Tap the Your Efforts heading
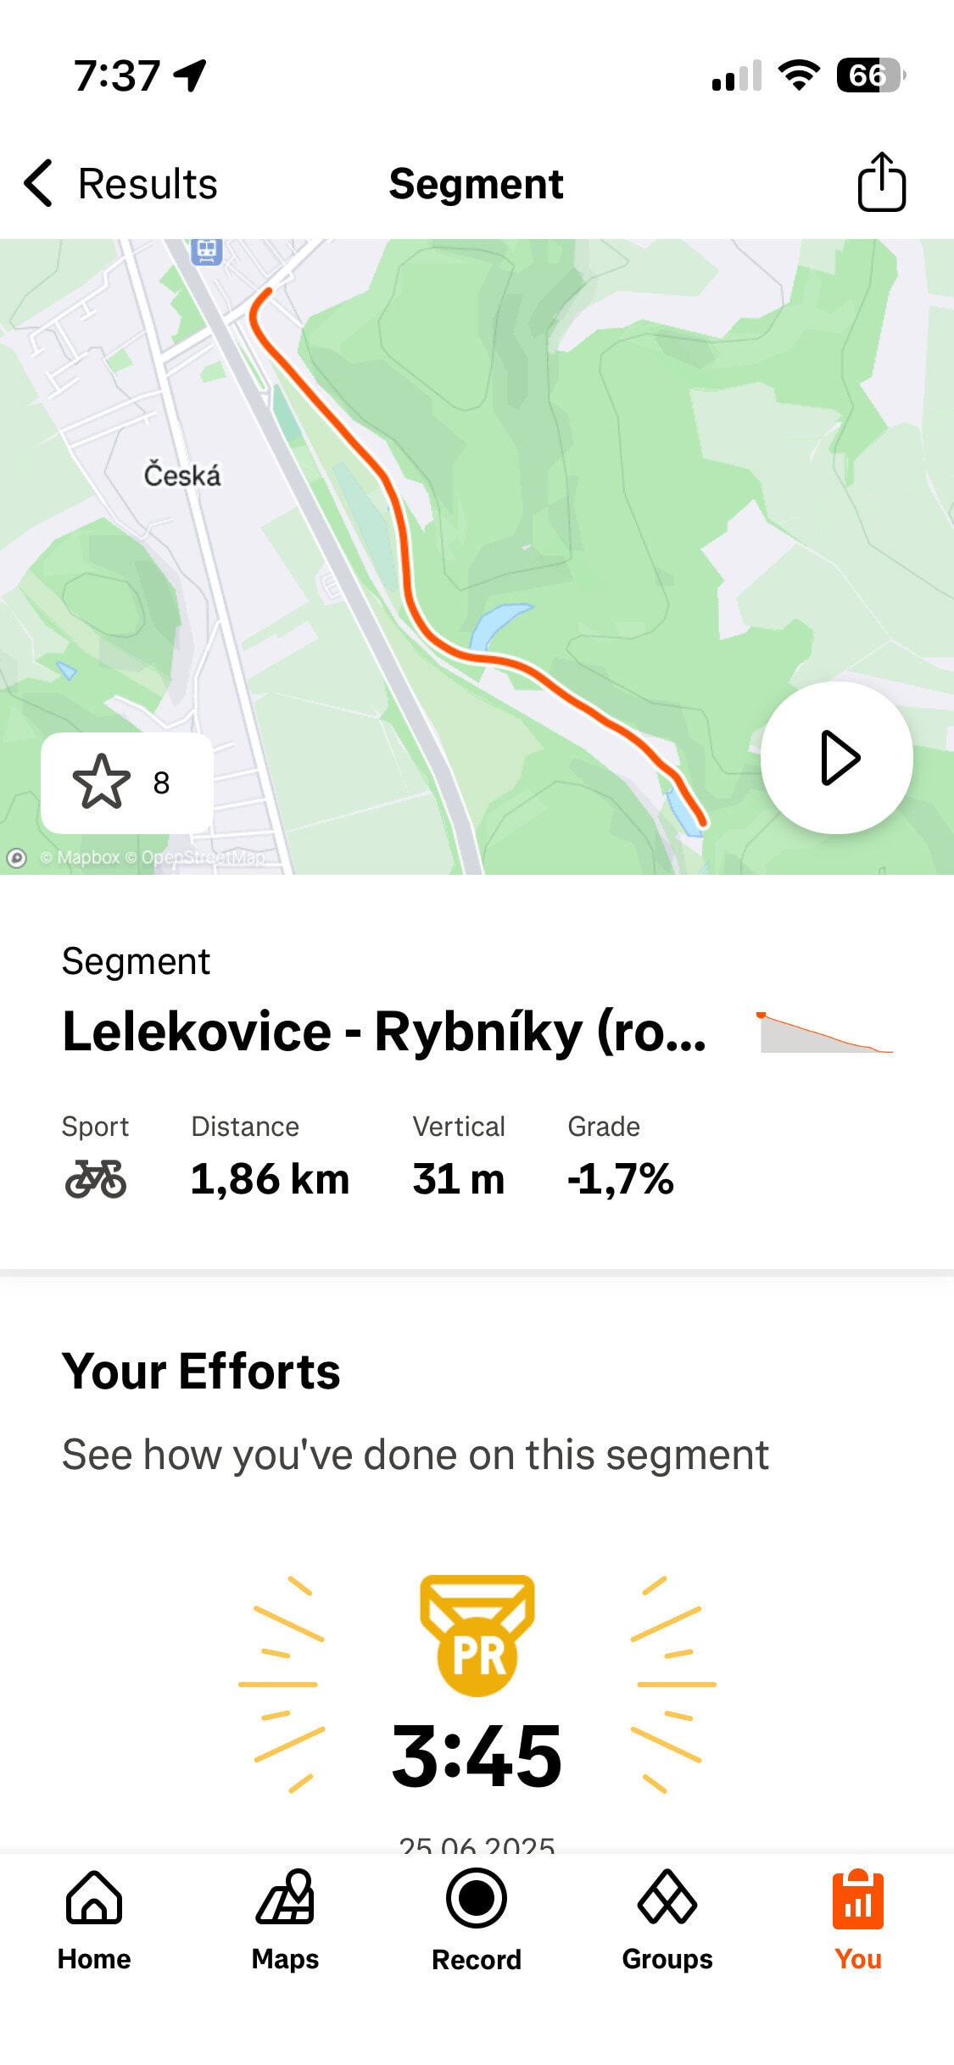Viewport: 954px width, 2065px height. tap(201, 1372)
